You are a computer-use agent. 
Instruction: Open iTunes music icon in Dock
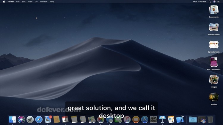pos(127,119)
